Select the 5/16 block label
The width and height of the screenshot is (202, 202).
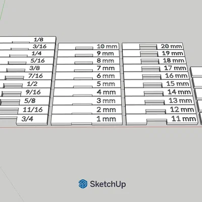(x=38, y=61)
